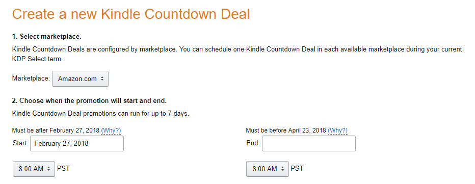Viewport: 475px width, 184px height.
Task: Click the PST label next to the end time
Action: [x=297, y=168]
